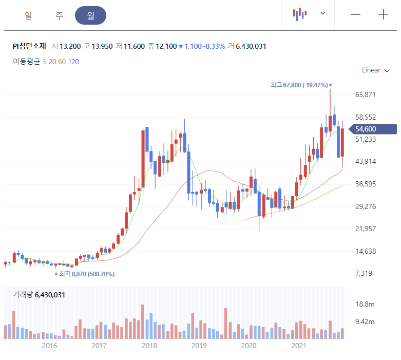The image size is (401, 360).
Task: Click the 이동평균 label
Action: tap(27, 62)
